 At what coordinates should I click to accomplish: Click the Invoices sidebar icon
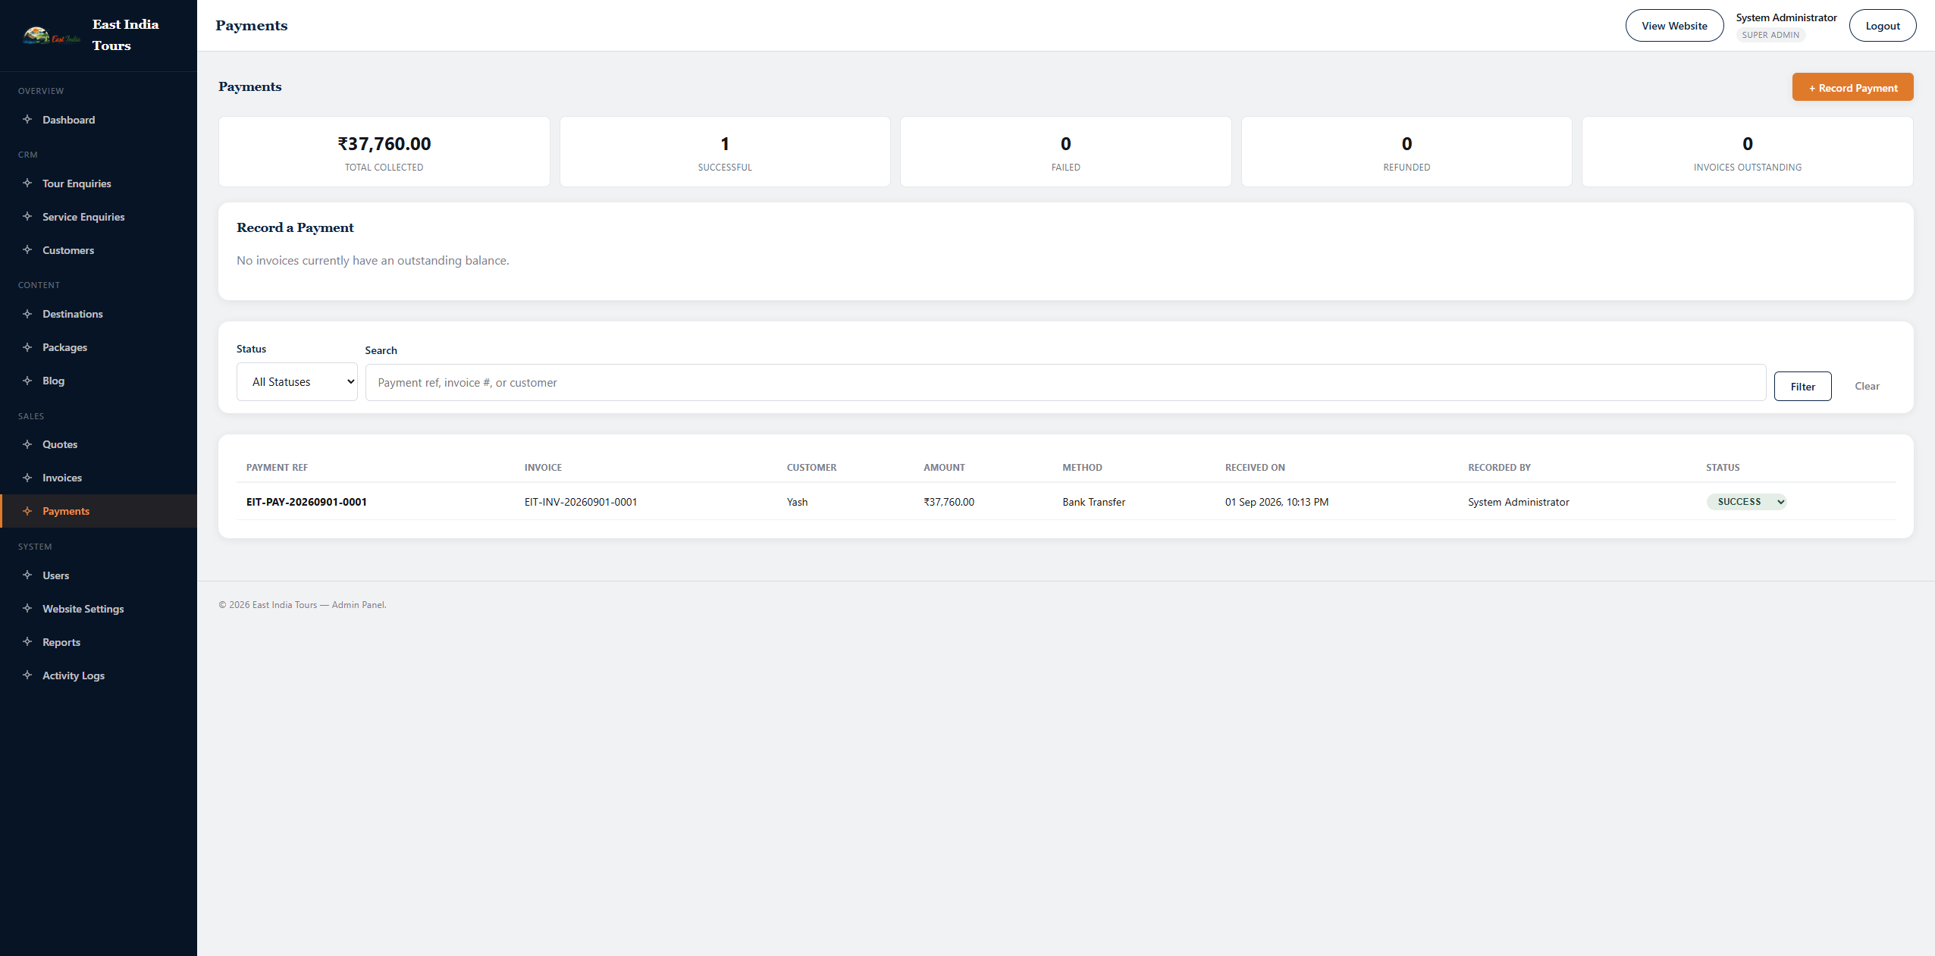27,477
